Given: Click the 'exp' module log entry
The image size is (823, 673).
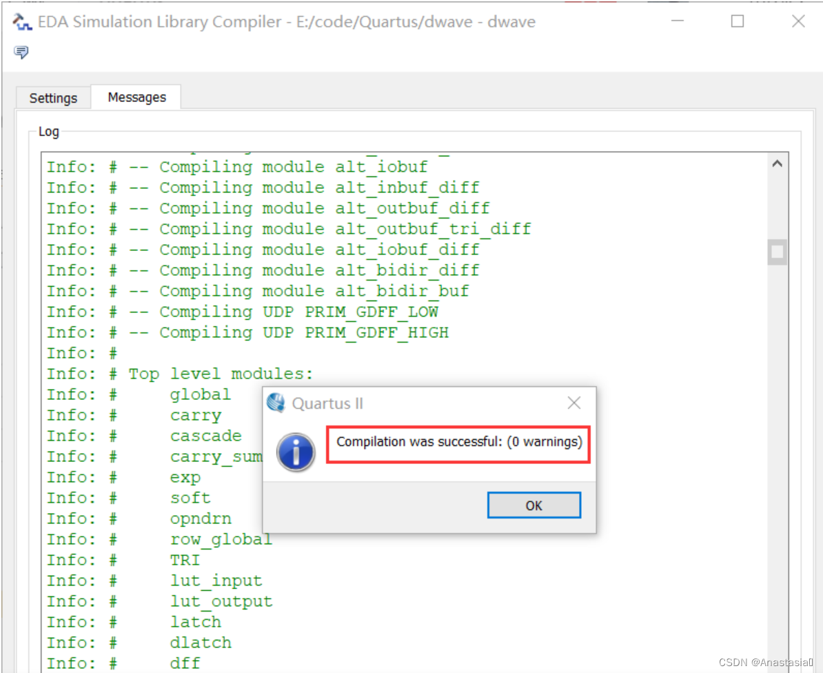Looking at the screenshot, I should click(x=185, y=477).
